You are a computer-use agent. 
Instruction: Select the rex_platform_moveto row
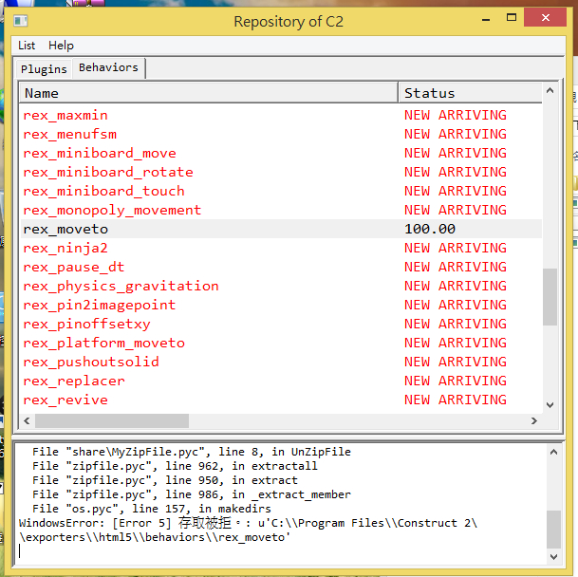click(x=281, y=344)
